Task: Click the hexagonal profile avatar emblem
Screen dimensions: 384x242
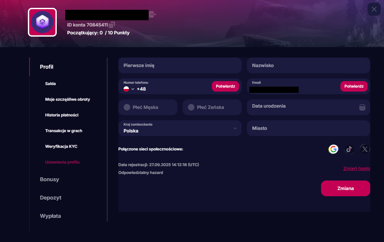Action: coord(42,22)
